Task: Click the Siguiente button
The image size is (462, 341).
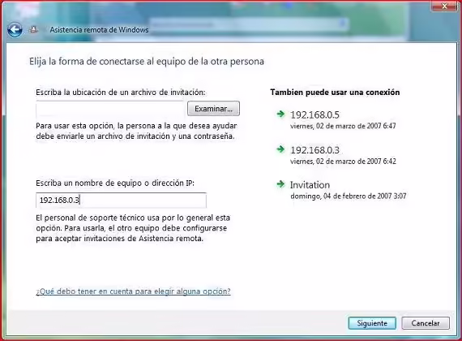Action: click(372, 323)
